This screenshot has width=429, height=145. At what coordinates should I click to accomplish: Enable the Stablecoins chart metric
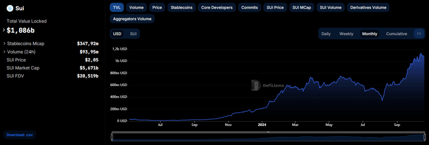click(182, 7)
